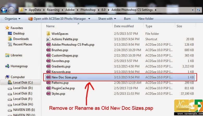Select Desktop in Favorites

(x=19, y=33)
